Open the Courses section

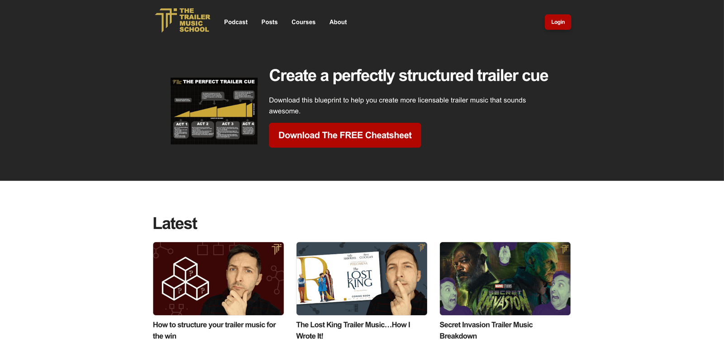pos(303,22)
